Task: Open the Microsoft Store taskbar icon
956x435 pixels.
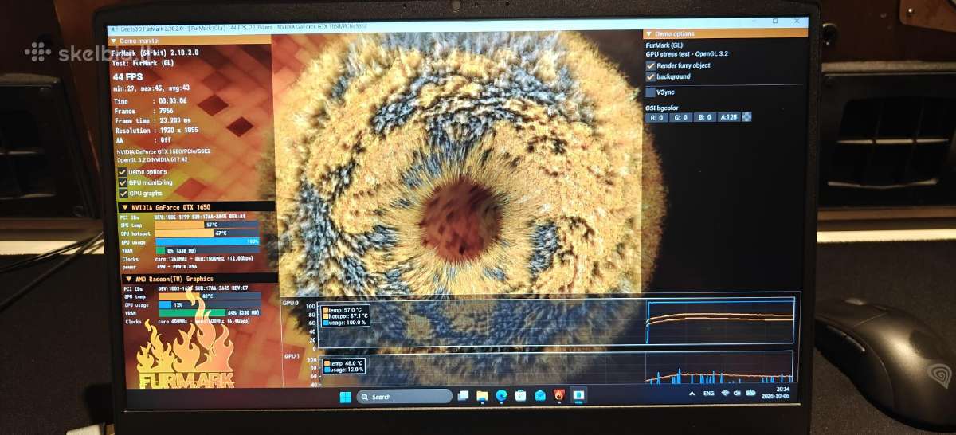Action: tap(520, 396)
